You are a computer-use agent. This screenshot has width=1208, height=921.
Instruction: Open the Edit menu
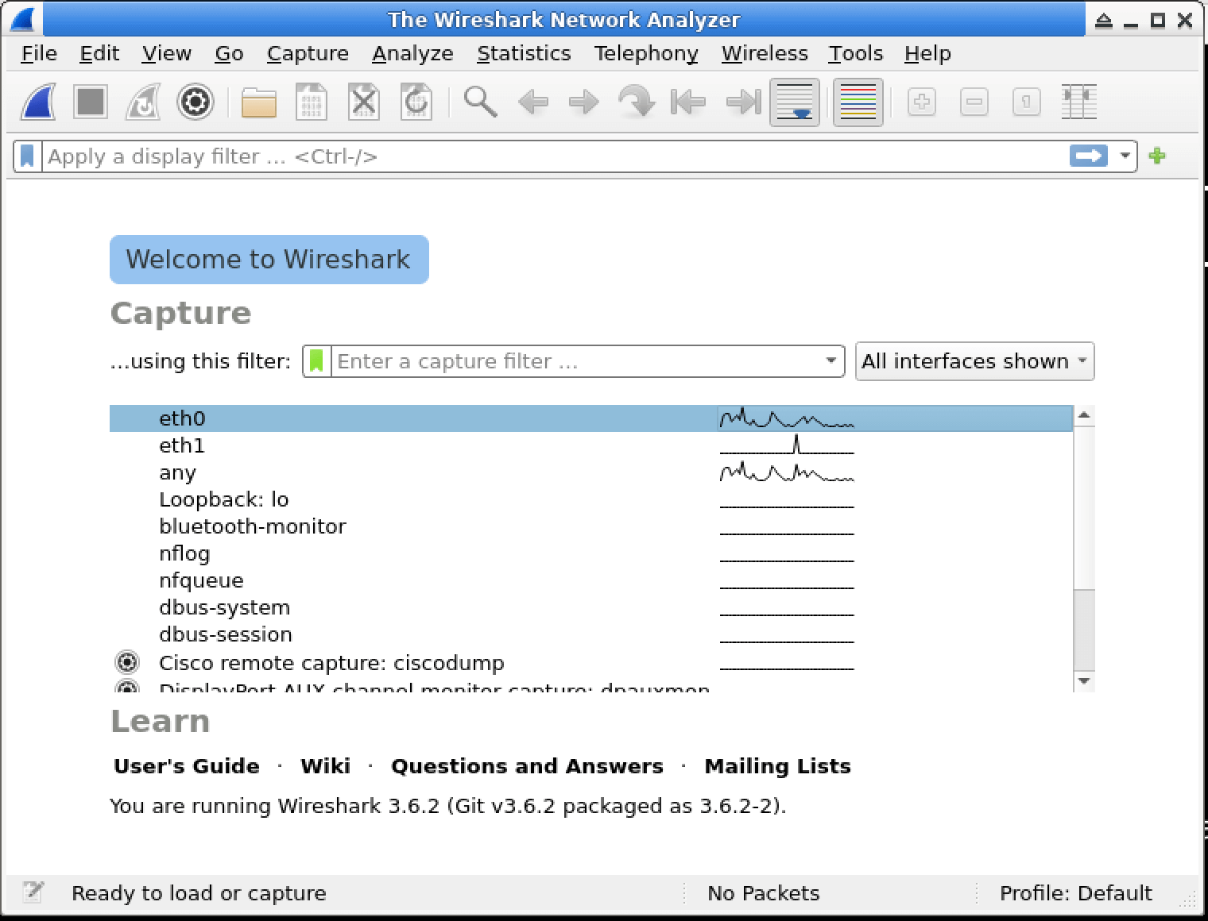point(99,53)
